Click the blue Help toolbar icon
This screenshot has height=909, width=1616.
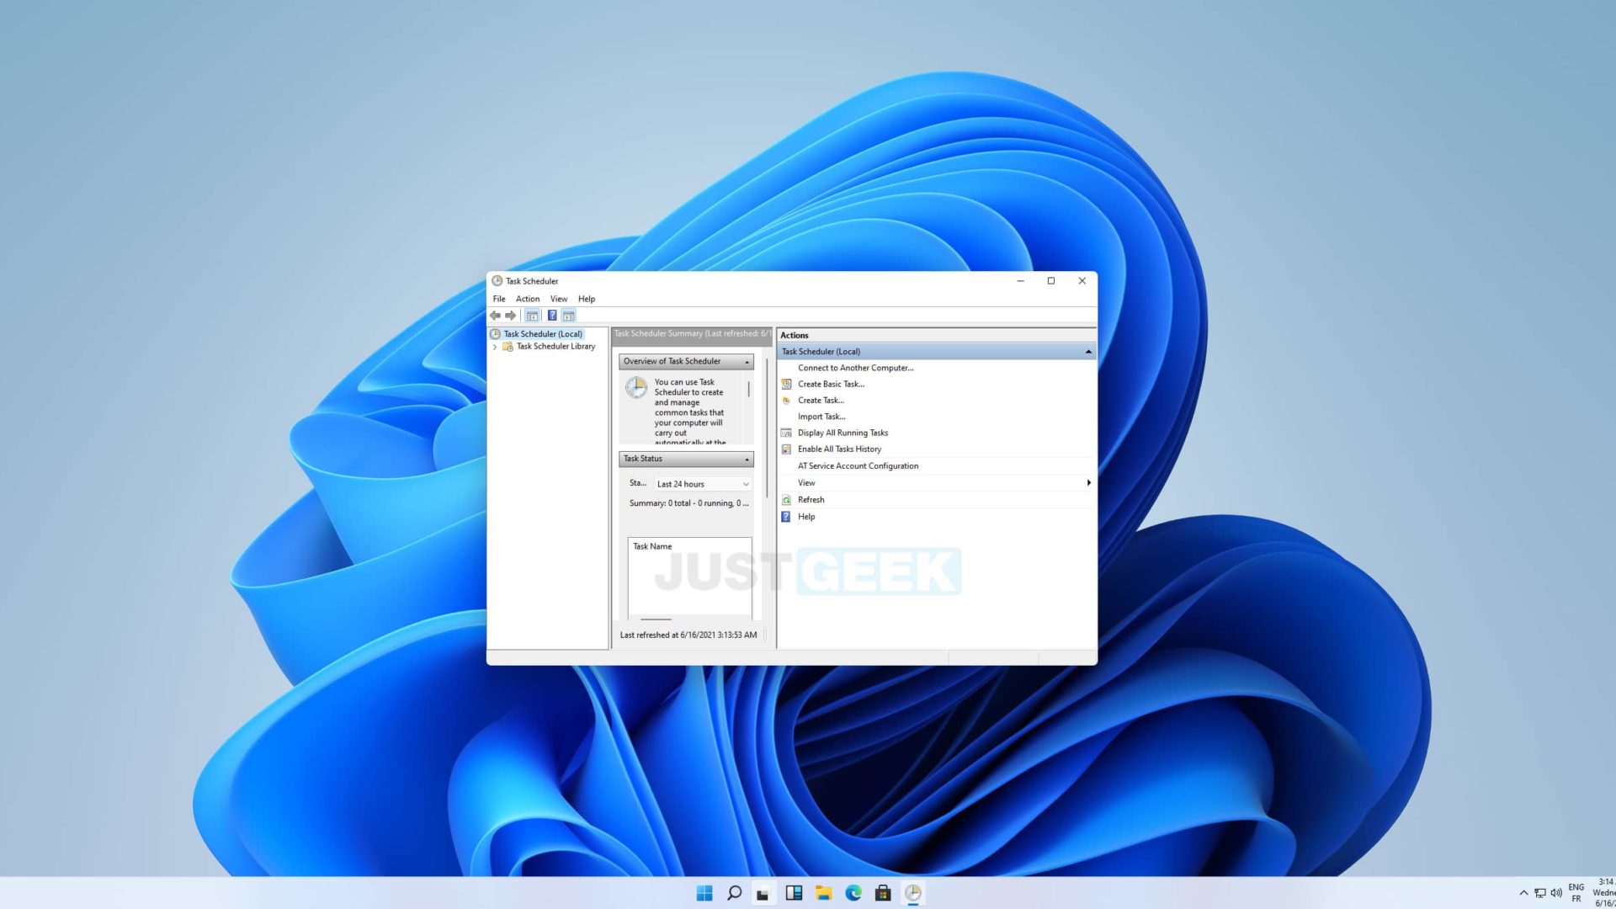[552, 316]
